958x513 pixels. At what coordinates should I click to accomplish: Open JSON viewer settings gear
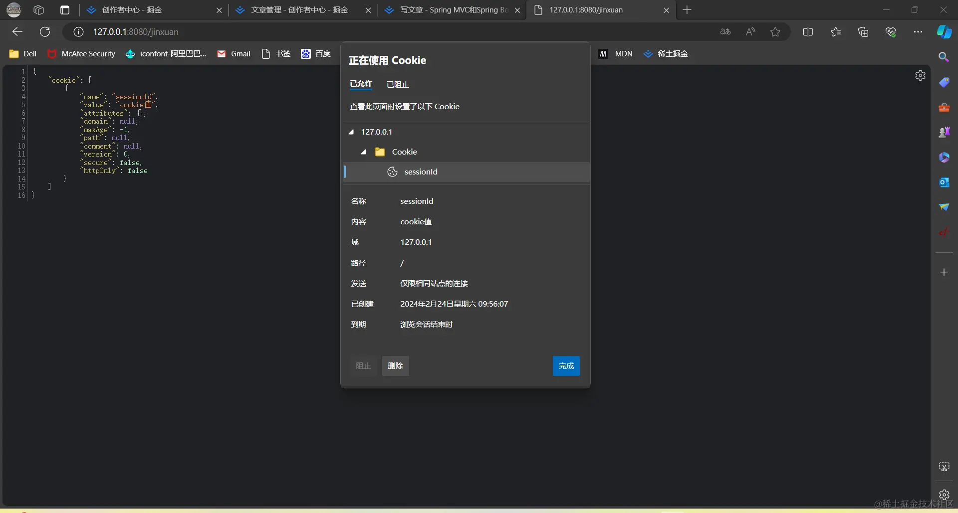921,75
